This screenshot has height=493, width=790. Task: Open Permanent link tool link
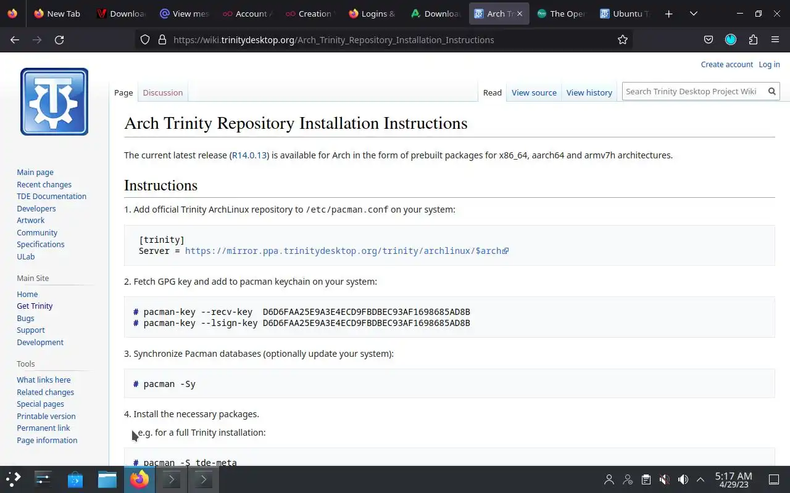tap(43, 428)
